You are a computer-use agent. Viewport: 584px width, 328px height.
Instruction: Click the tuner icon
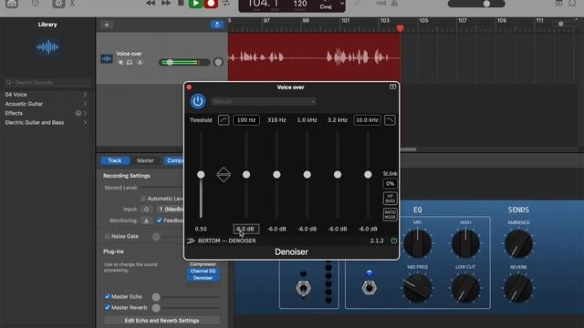[x=357, y=4]
